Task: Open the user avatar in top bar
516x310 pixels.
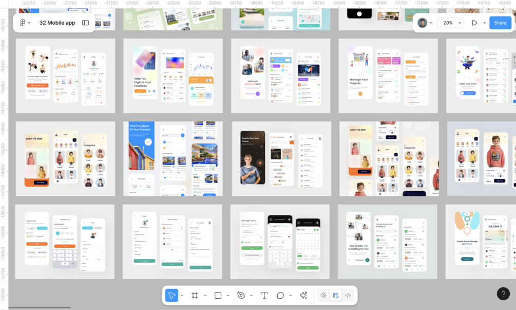Action: click(422, 23)
